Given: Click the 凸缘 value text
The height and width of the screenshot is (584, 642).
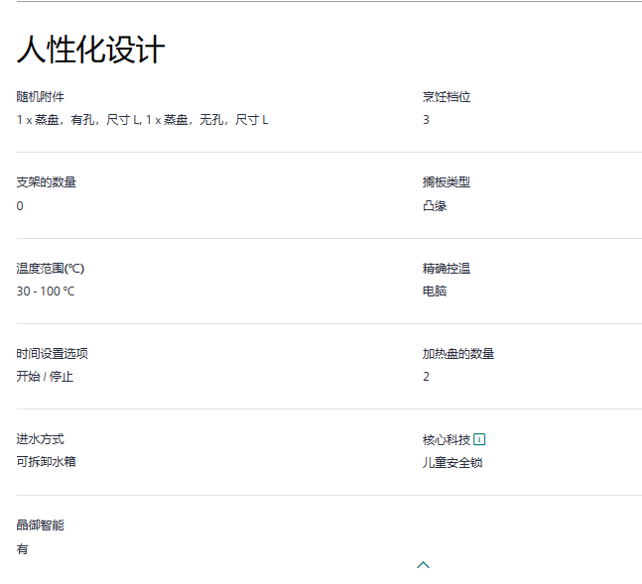Looking at the screenshot, I should coord(435,206).
